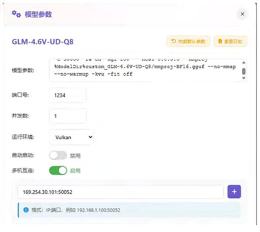Viewport: 260px width, 232px height.
Task: Add node with the purple plus button
Action: [234, 192]
